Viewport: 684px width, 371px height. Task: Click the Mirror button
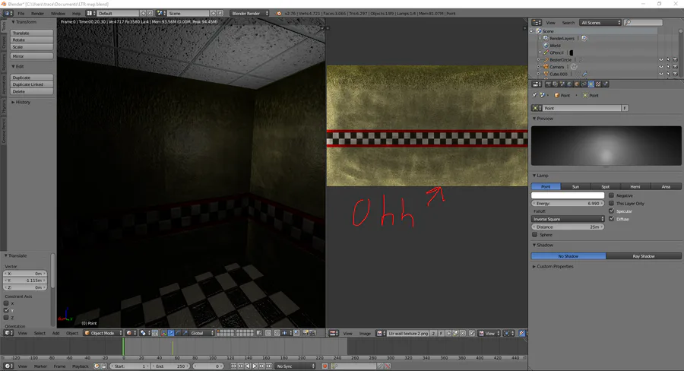click(x=32, y=55)
